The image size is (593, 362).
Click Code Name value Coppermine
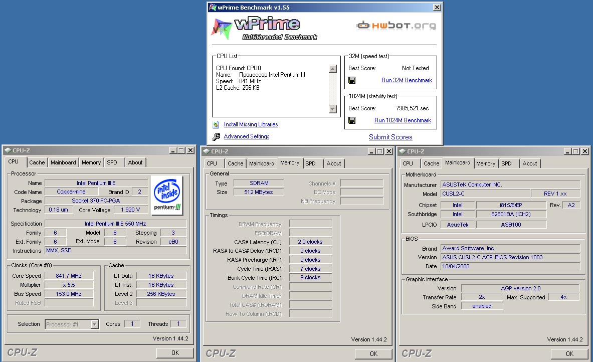coord(71,192)
